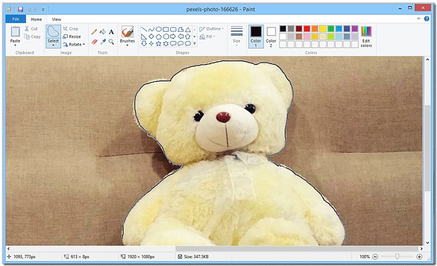
Task: Click the Resize button
Action: pyautogui.click(x=72, y=36)
